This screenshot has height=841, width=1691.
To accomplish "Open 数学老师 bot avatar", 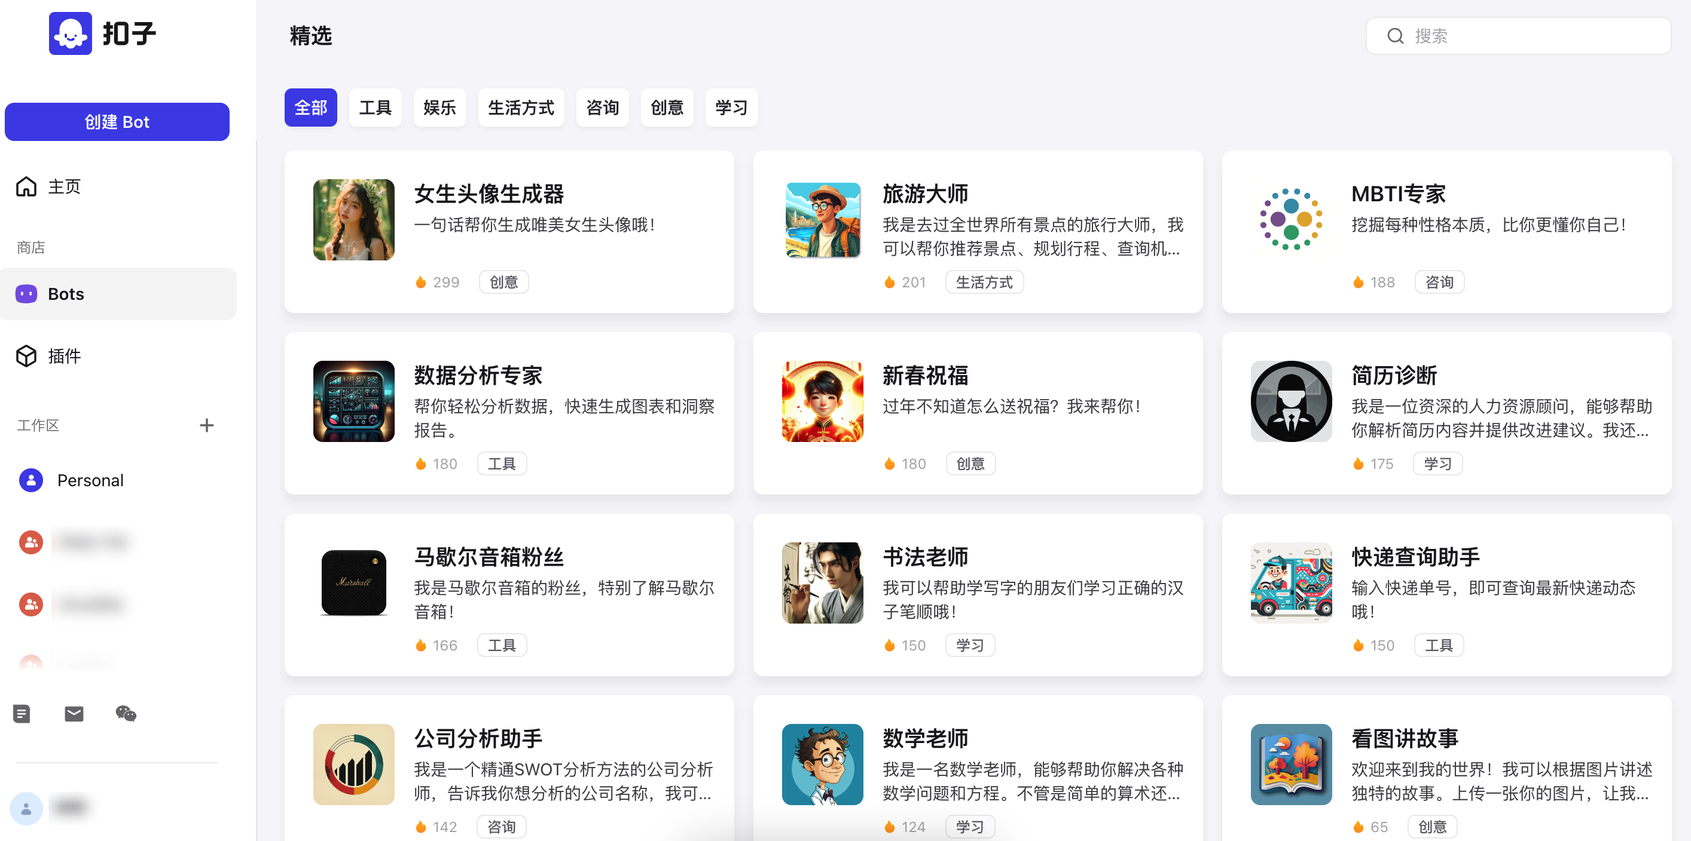I will pos(823,765).
